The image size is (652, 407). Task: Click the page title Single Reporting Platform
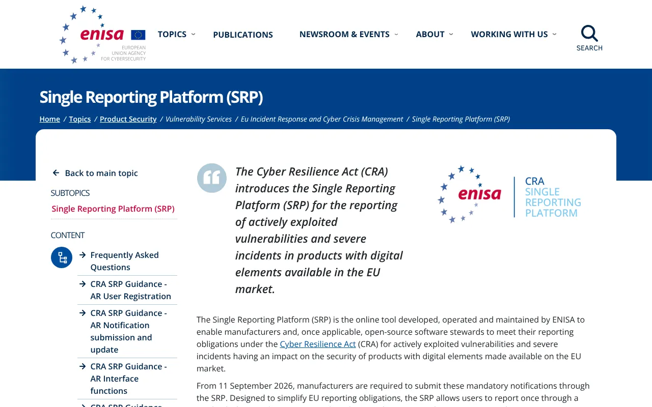click(151, 97)
